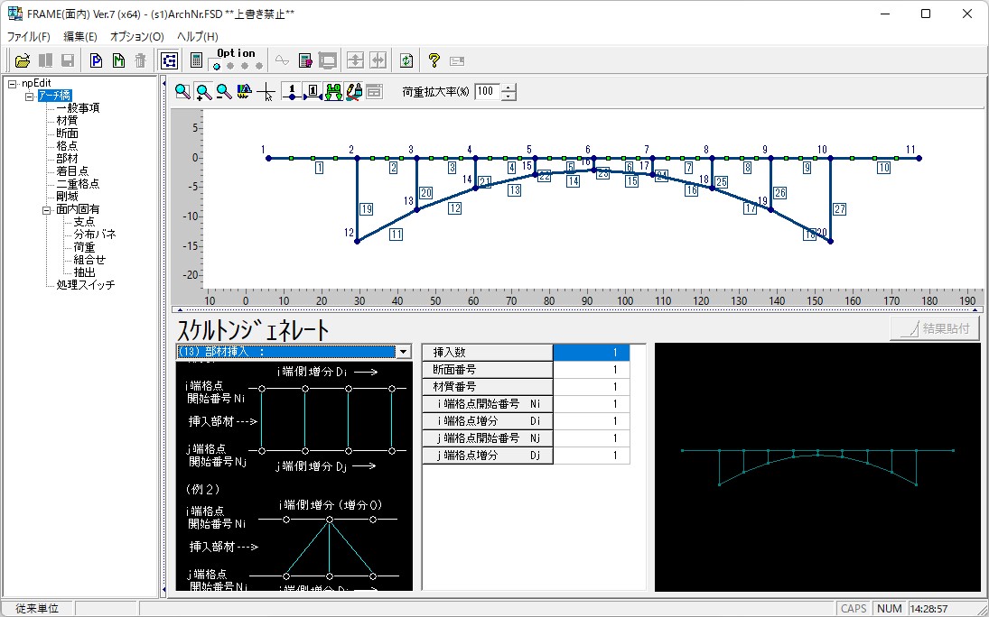Viewport: 989px width, 617px height.
Task: Click the grayed card icon after help
Action: pos(457,60)
